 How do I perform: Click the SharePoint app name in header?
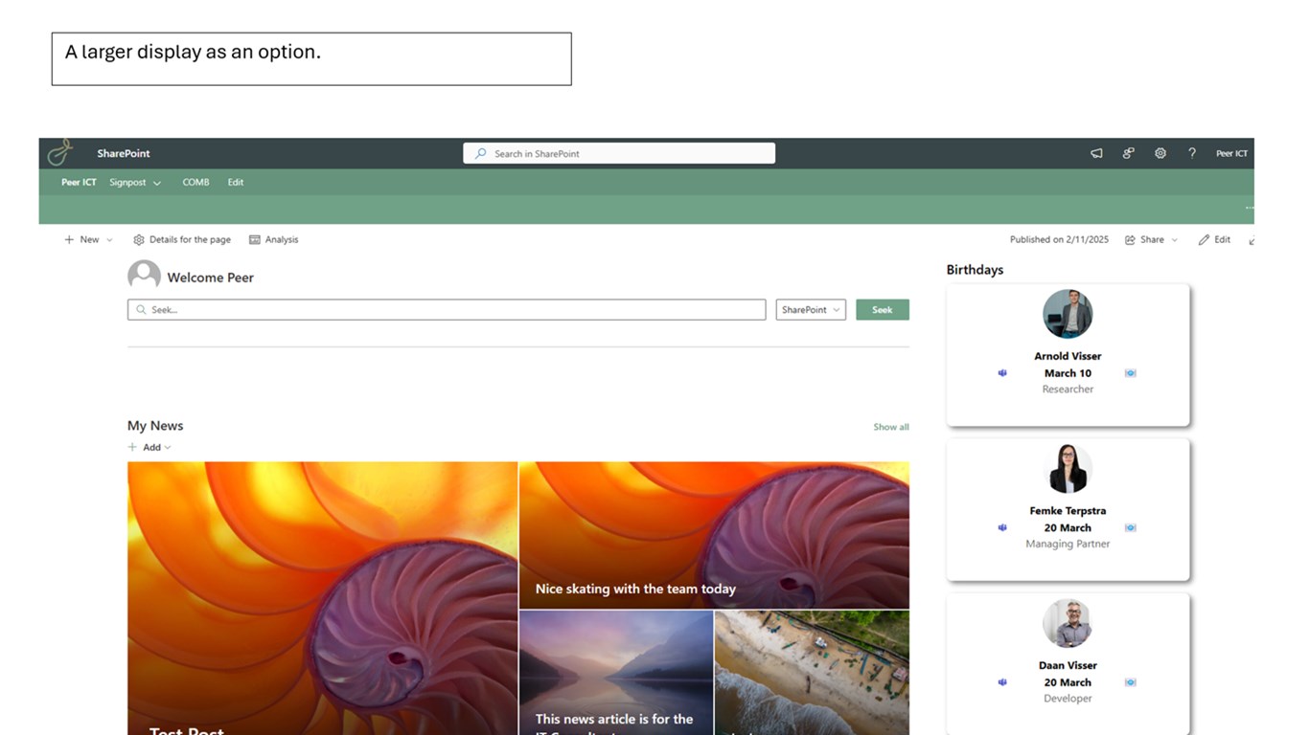pos(124,153)
